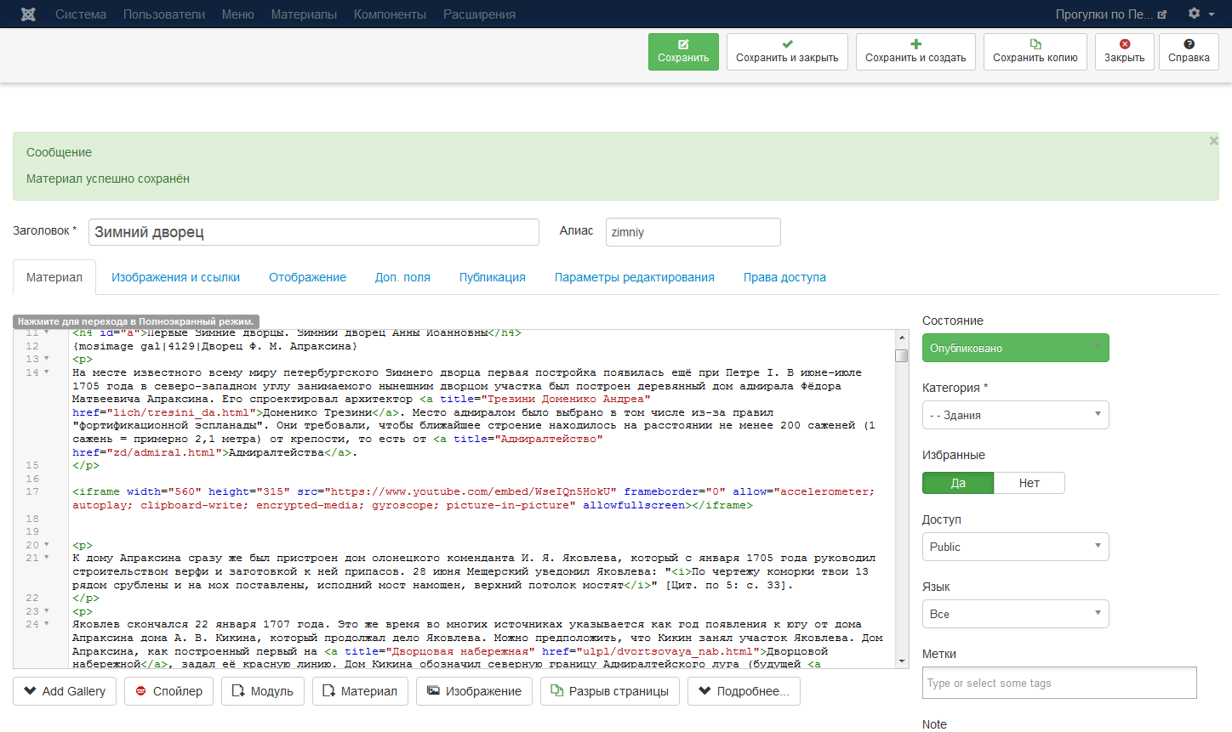Click the editor scrollbar down arrow

coord(902,661)
